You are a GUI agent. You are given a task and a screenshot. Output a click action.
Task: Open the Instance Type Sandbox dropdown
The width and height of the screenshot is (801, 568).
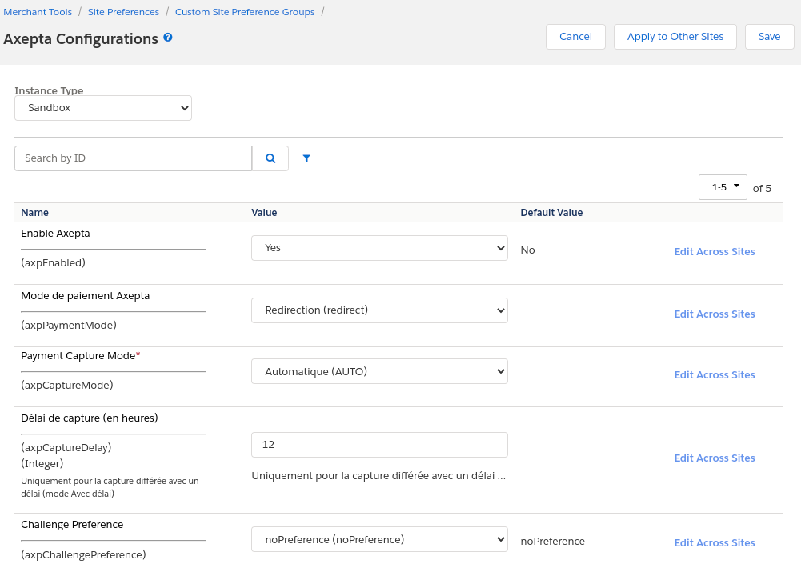point(103,108)
